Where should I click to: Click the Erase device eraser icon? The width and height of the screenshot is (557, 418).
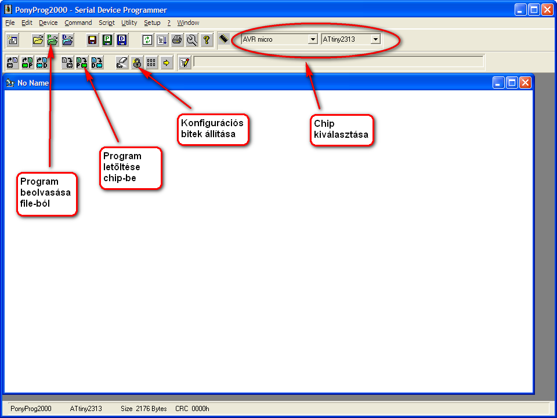(x=122, y=63)
